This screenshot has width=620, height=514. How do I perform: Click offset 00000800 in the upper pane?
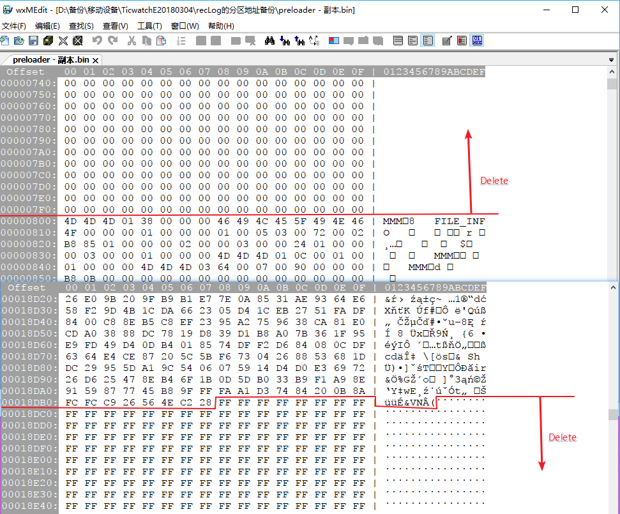(29, 221)
